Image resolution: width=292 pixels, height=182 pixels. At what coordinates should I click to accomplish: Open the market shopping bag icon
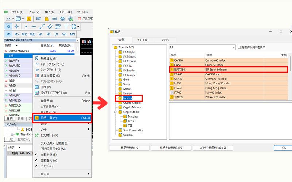pos(46,19)
